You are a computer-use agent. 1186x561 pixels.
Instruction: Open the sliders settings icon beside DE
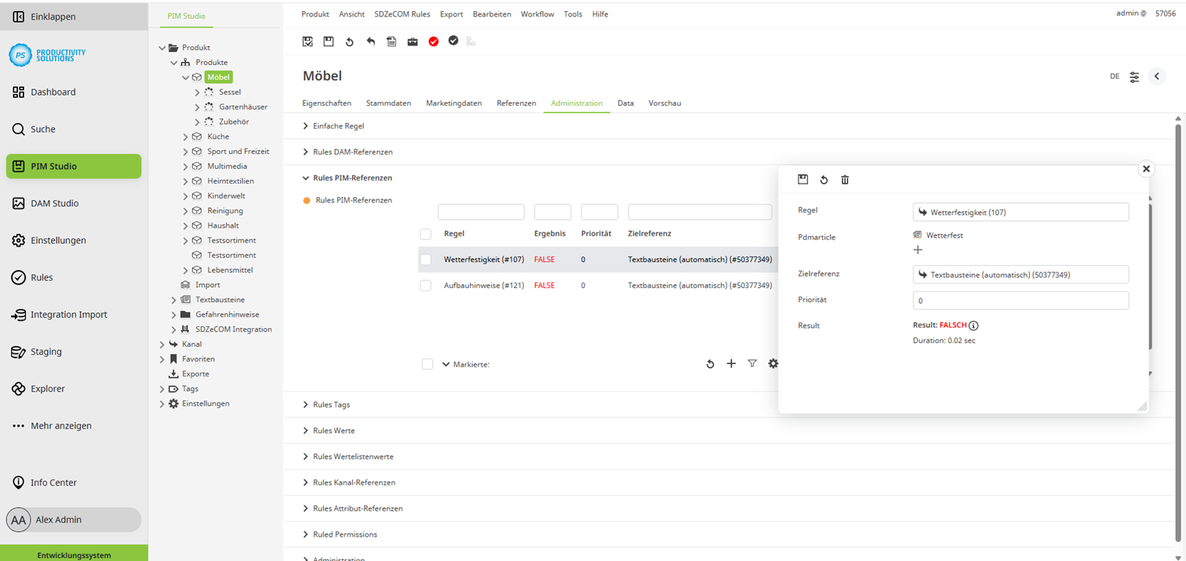pyautogui.click(x=1134, y=77)
